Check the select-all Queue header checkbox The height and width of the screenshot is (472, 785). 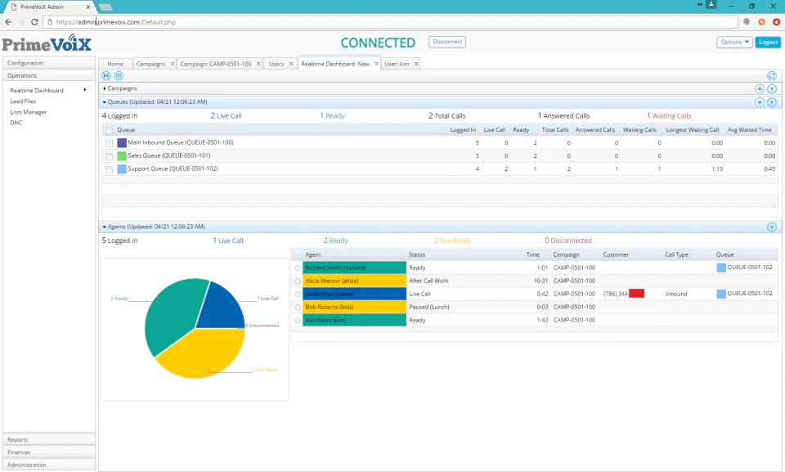click(109, 130)
